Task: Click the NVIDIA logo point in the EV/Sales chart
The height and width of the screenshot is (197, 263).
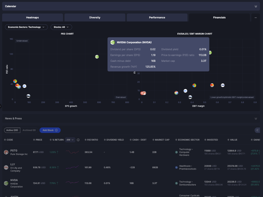Action: (x=210, y=53)
